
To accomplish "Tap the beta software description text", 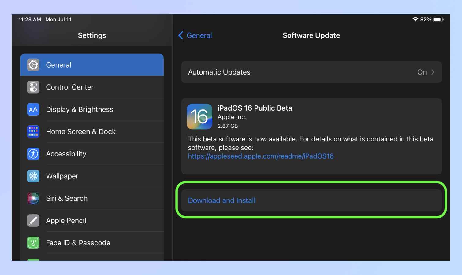I will [311, 143].
